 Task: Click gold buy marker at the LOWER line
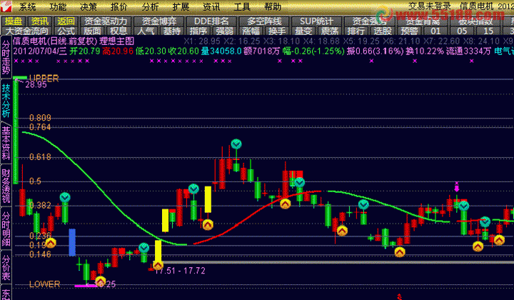(101, 281)
